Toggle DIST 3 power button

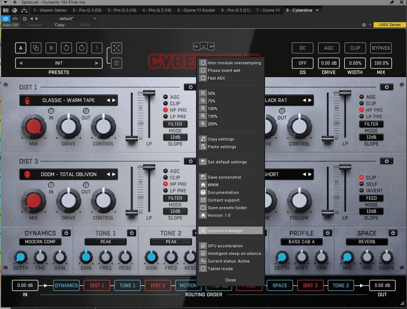[191, 161]
